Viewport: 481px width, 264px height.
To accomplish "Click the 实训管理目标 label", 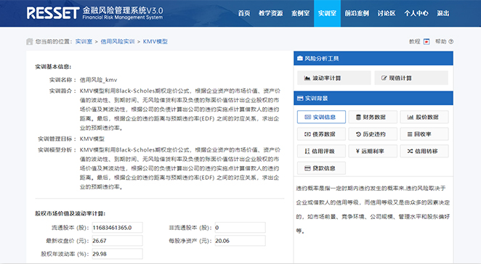I will coord(57,139).
